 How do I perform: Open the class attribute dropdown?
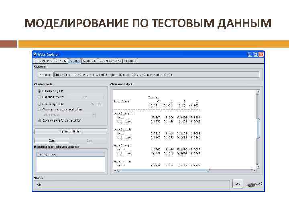coord(67,115)
